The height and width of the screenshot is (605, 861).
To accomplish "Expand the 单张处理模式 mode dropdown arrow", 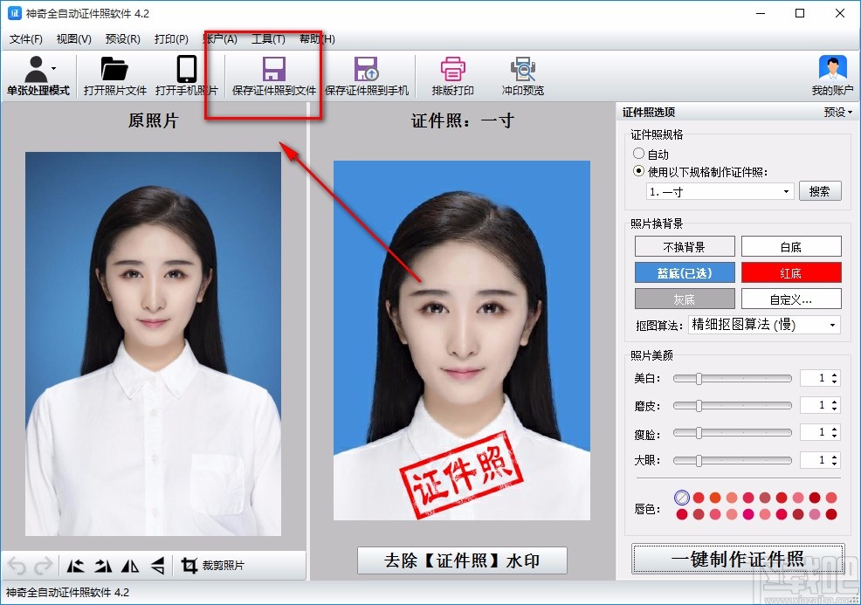I will pos(54,69).
